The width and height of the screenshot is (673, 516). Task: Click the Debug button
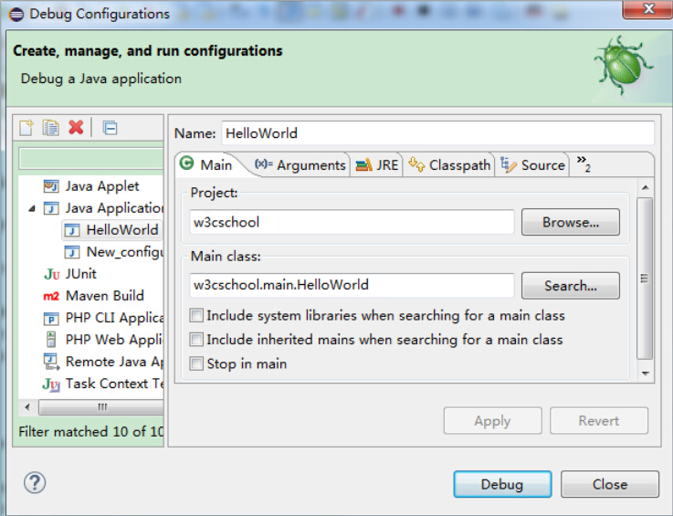[502, 484]
